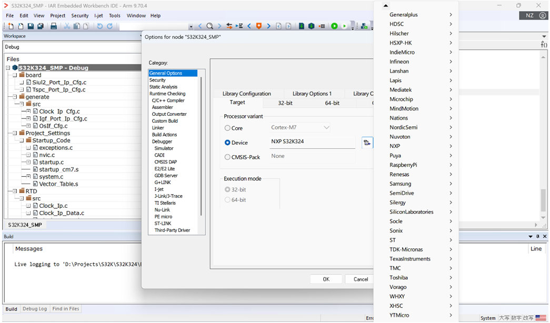Choose 32-bit execution mode radio button
The width and height of the screenshot is (550, 323).
(227, 189)
